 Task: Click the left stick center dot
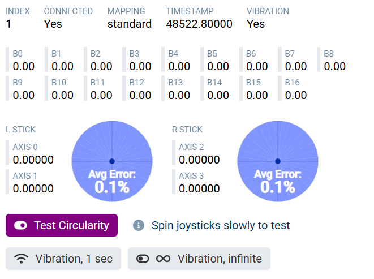[x=111, y=161]
